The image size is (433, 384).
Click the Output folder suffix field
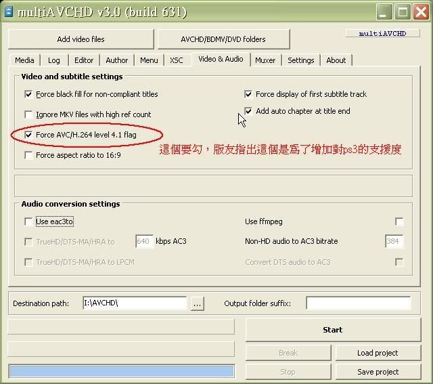[359, 303]
